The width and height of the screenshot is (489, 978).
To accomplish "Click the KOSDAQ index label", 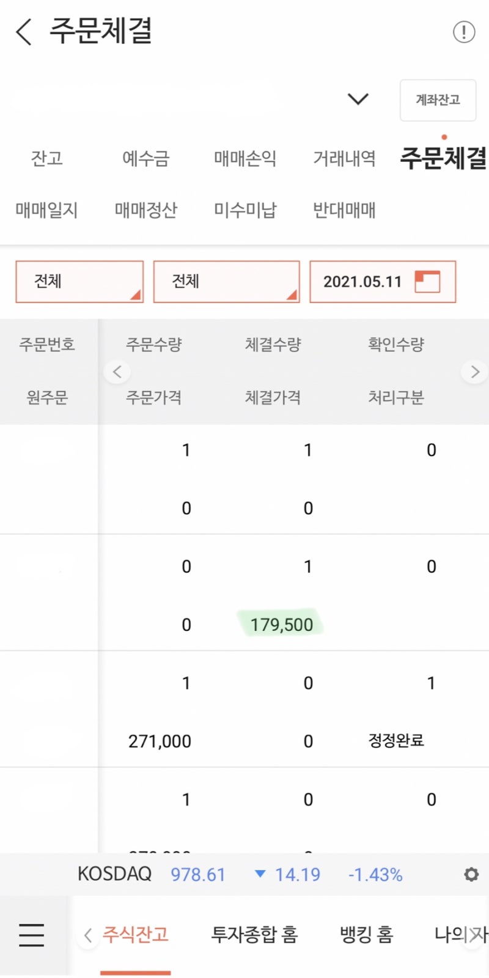I will (x=114, y=874).
